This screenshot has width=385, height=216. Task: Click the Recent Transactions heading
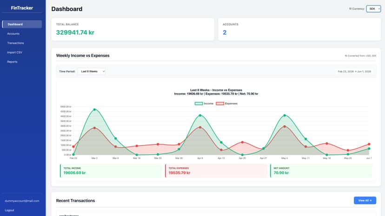(x=75, y=201)
